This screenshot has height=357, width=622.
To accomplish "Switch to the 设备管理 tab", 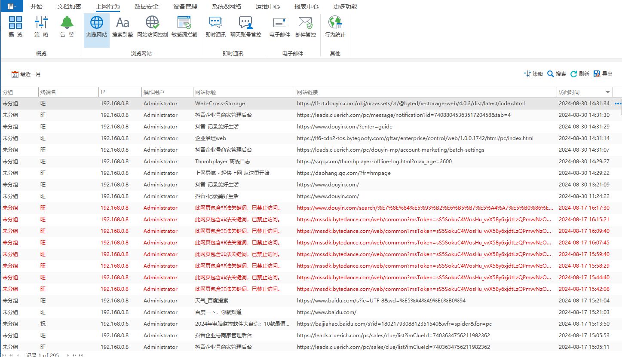I will [x=185, y=6].
